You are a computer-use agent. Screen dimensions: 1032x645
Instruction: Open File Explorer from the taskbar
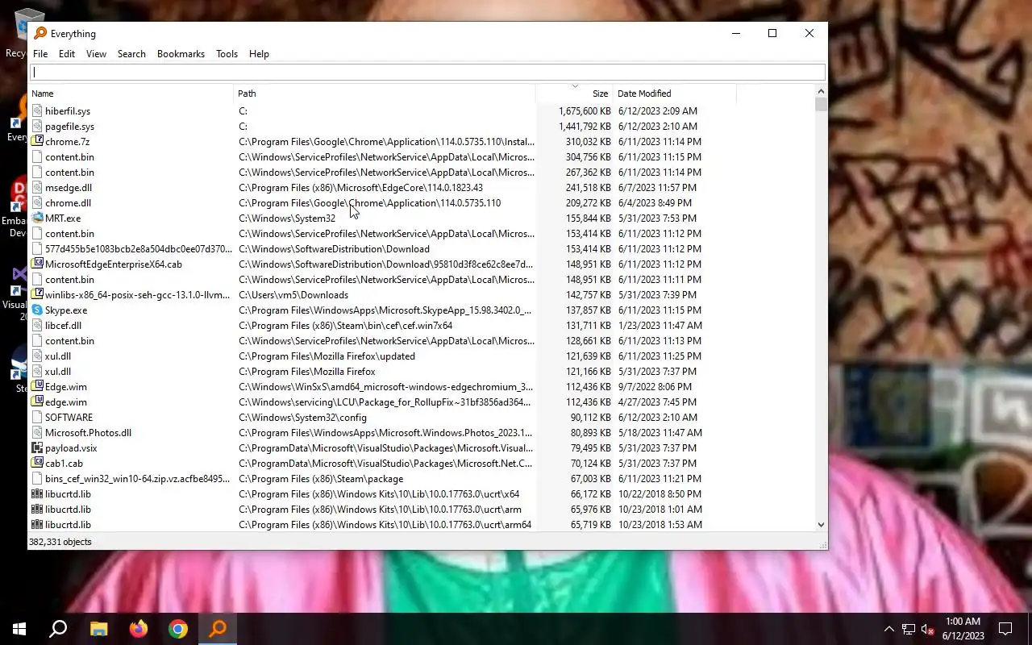pyautogui.click(x=98, y=629)
